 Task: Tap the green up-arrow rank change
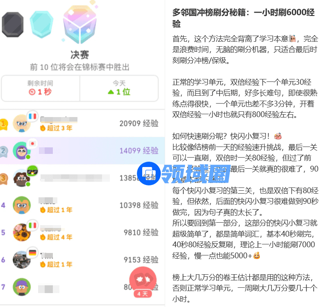coord(111,92)
